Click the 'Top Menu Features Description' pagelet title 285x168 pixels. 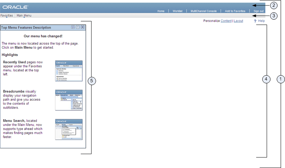pos(26,28)
